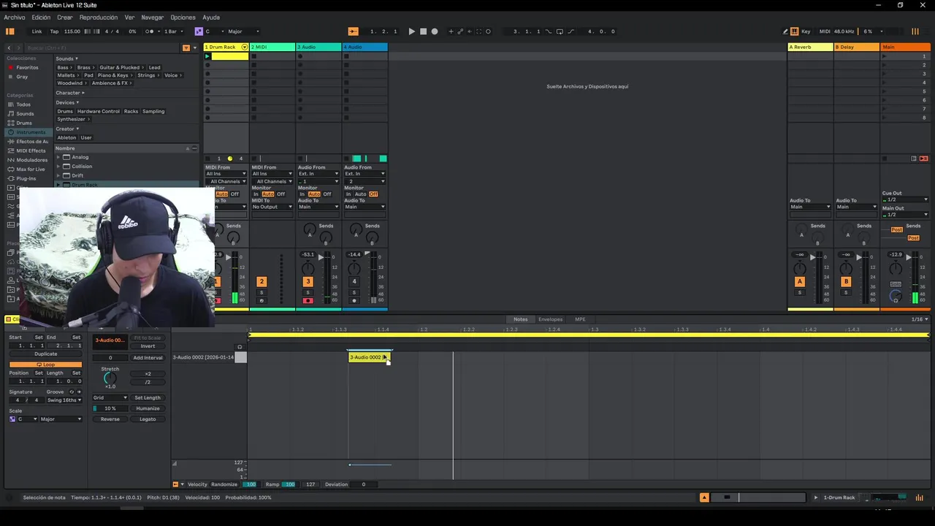935x526 pixels.
Task: Open the Major scale dropdown in top bar
Action: (x=243, y=31)
